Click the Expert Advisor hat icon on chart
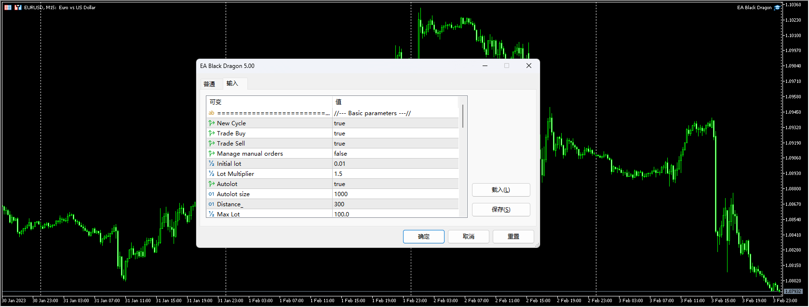809x307 pixels. click(777, 8)
